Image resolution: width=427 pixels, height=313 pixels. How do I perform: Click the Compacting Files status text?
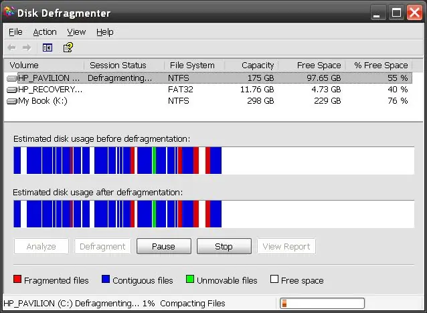tap(193, 303)
